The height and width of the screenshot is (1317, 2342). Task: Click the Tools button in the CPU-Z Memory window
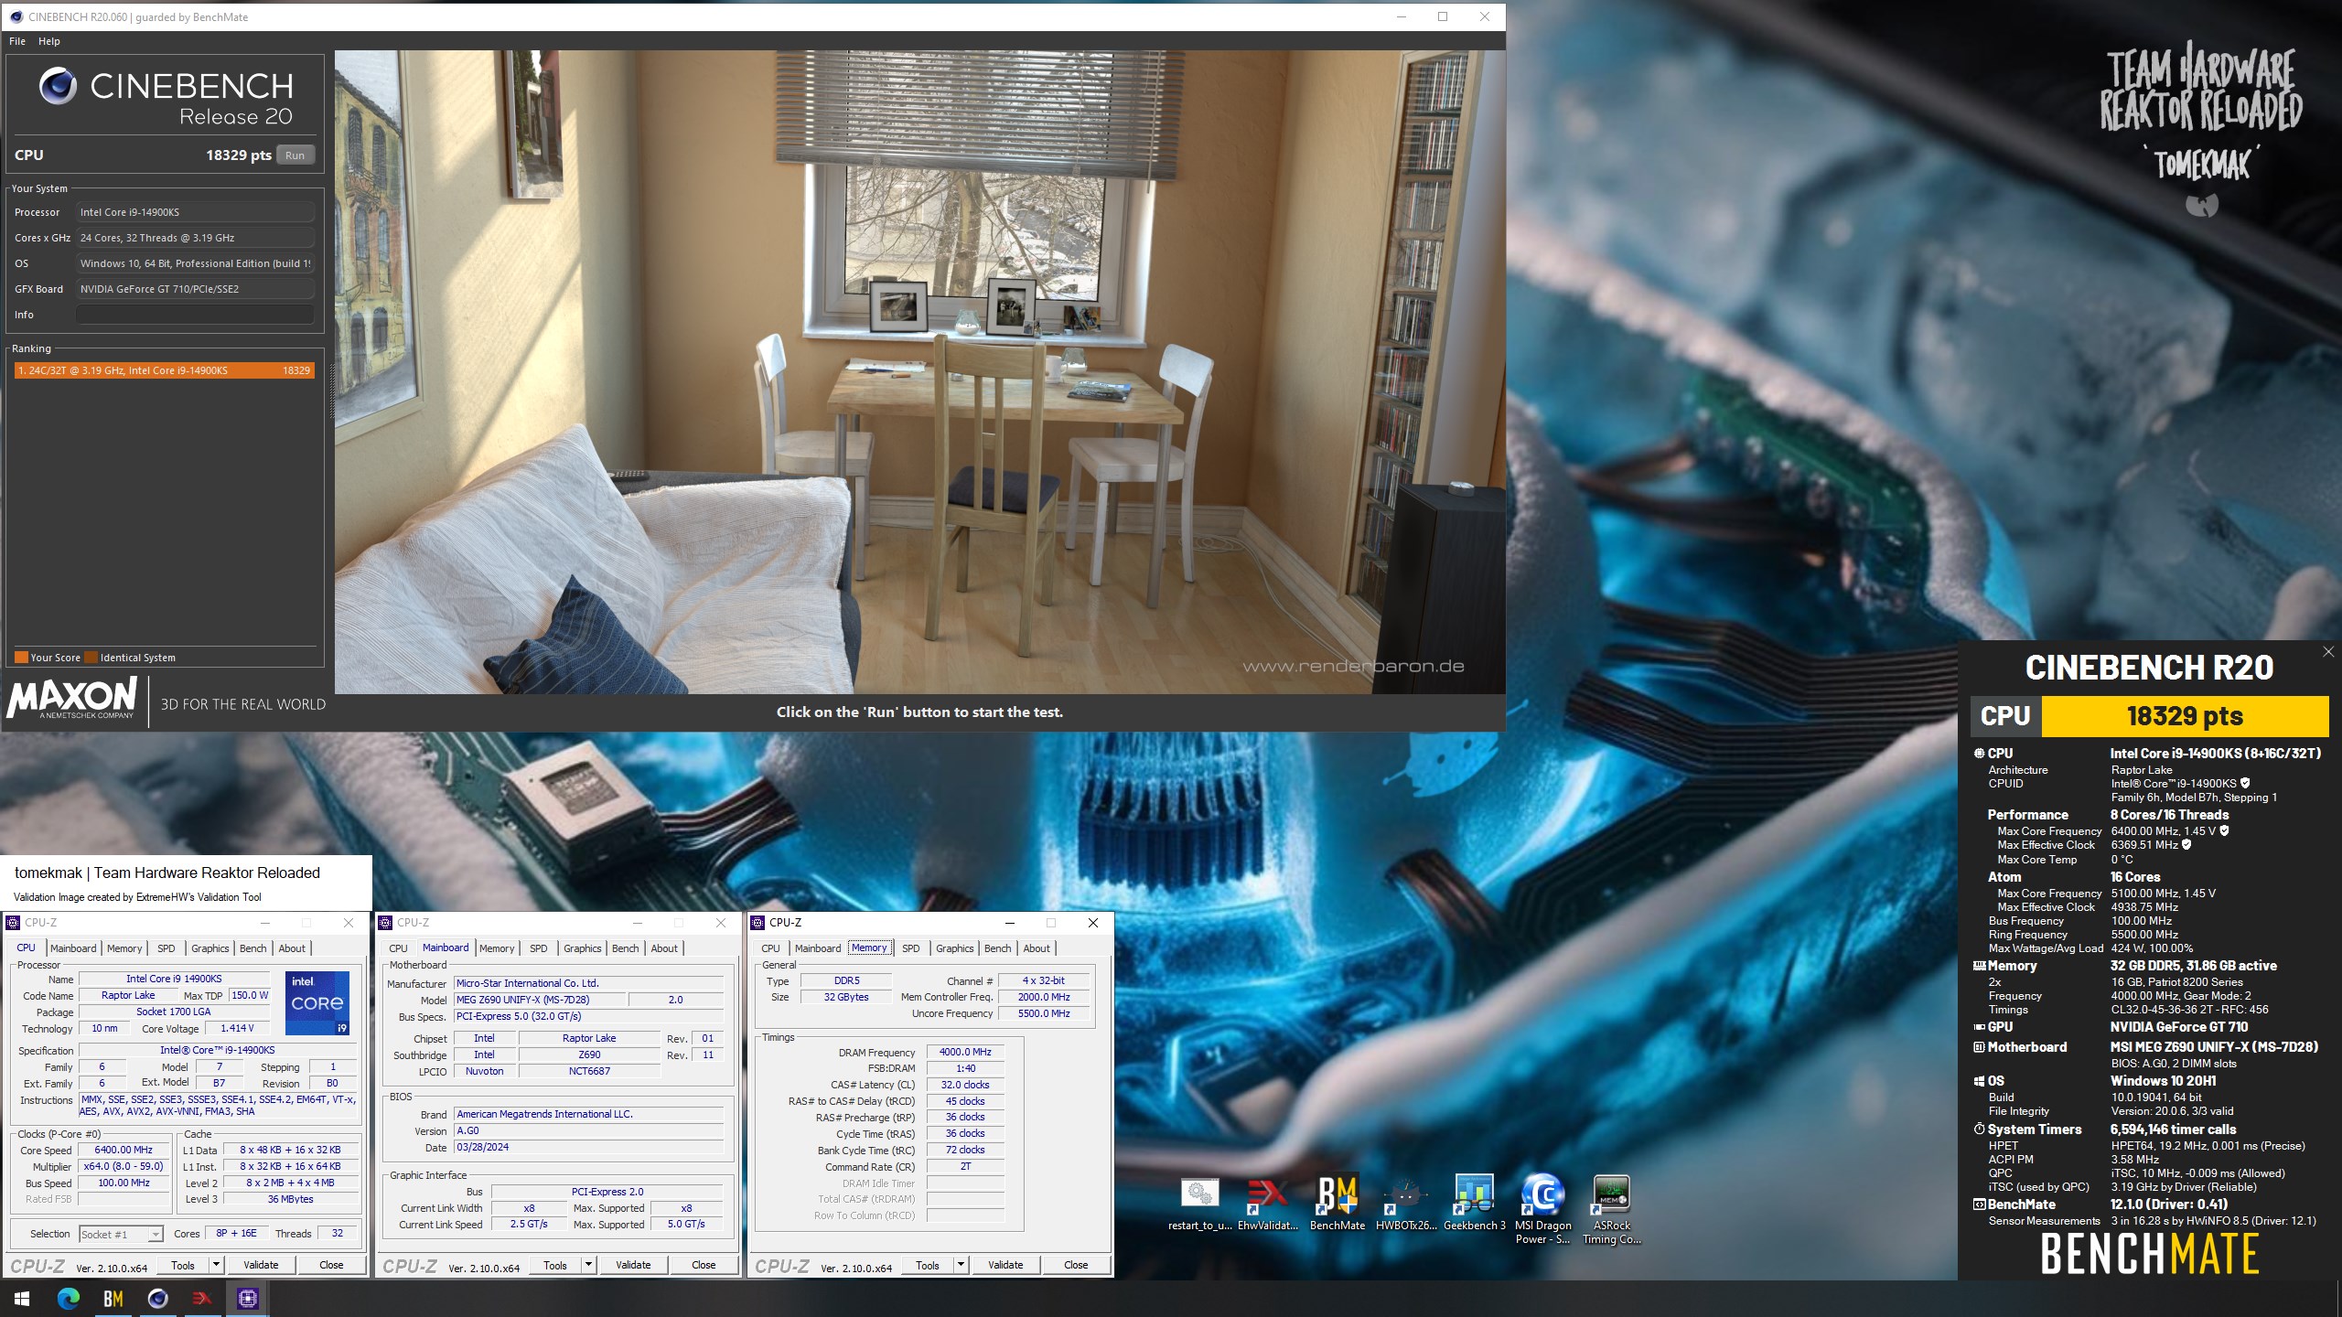click(928, 1265)
